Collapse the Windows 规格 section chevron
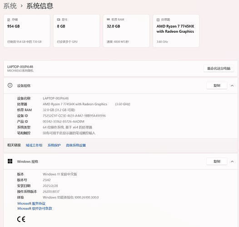 coord(232,162)
